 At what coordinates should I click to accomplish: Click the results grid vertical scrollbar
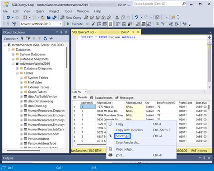coord(209,107)
